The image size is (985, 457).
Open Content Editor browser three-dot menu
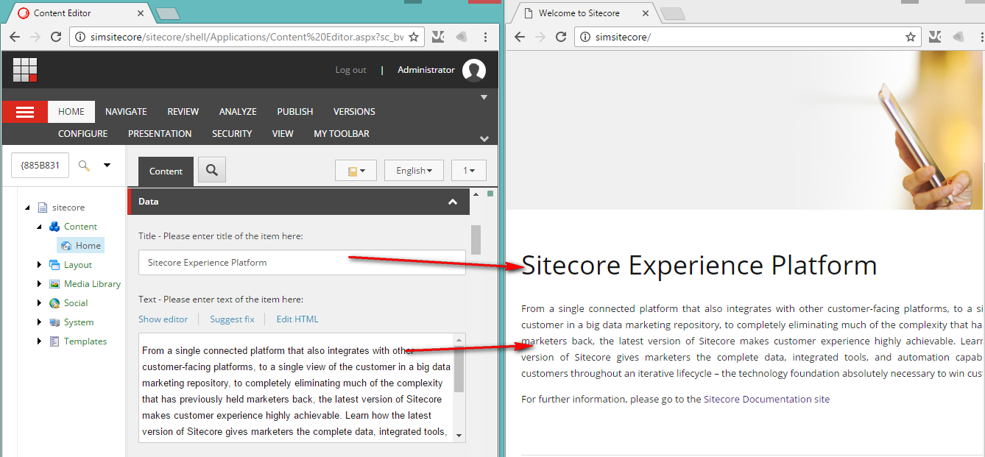click(x=485, y=37)
